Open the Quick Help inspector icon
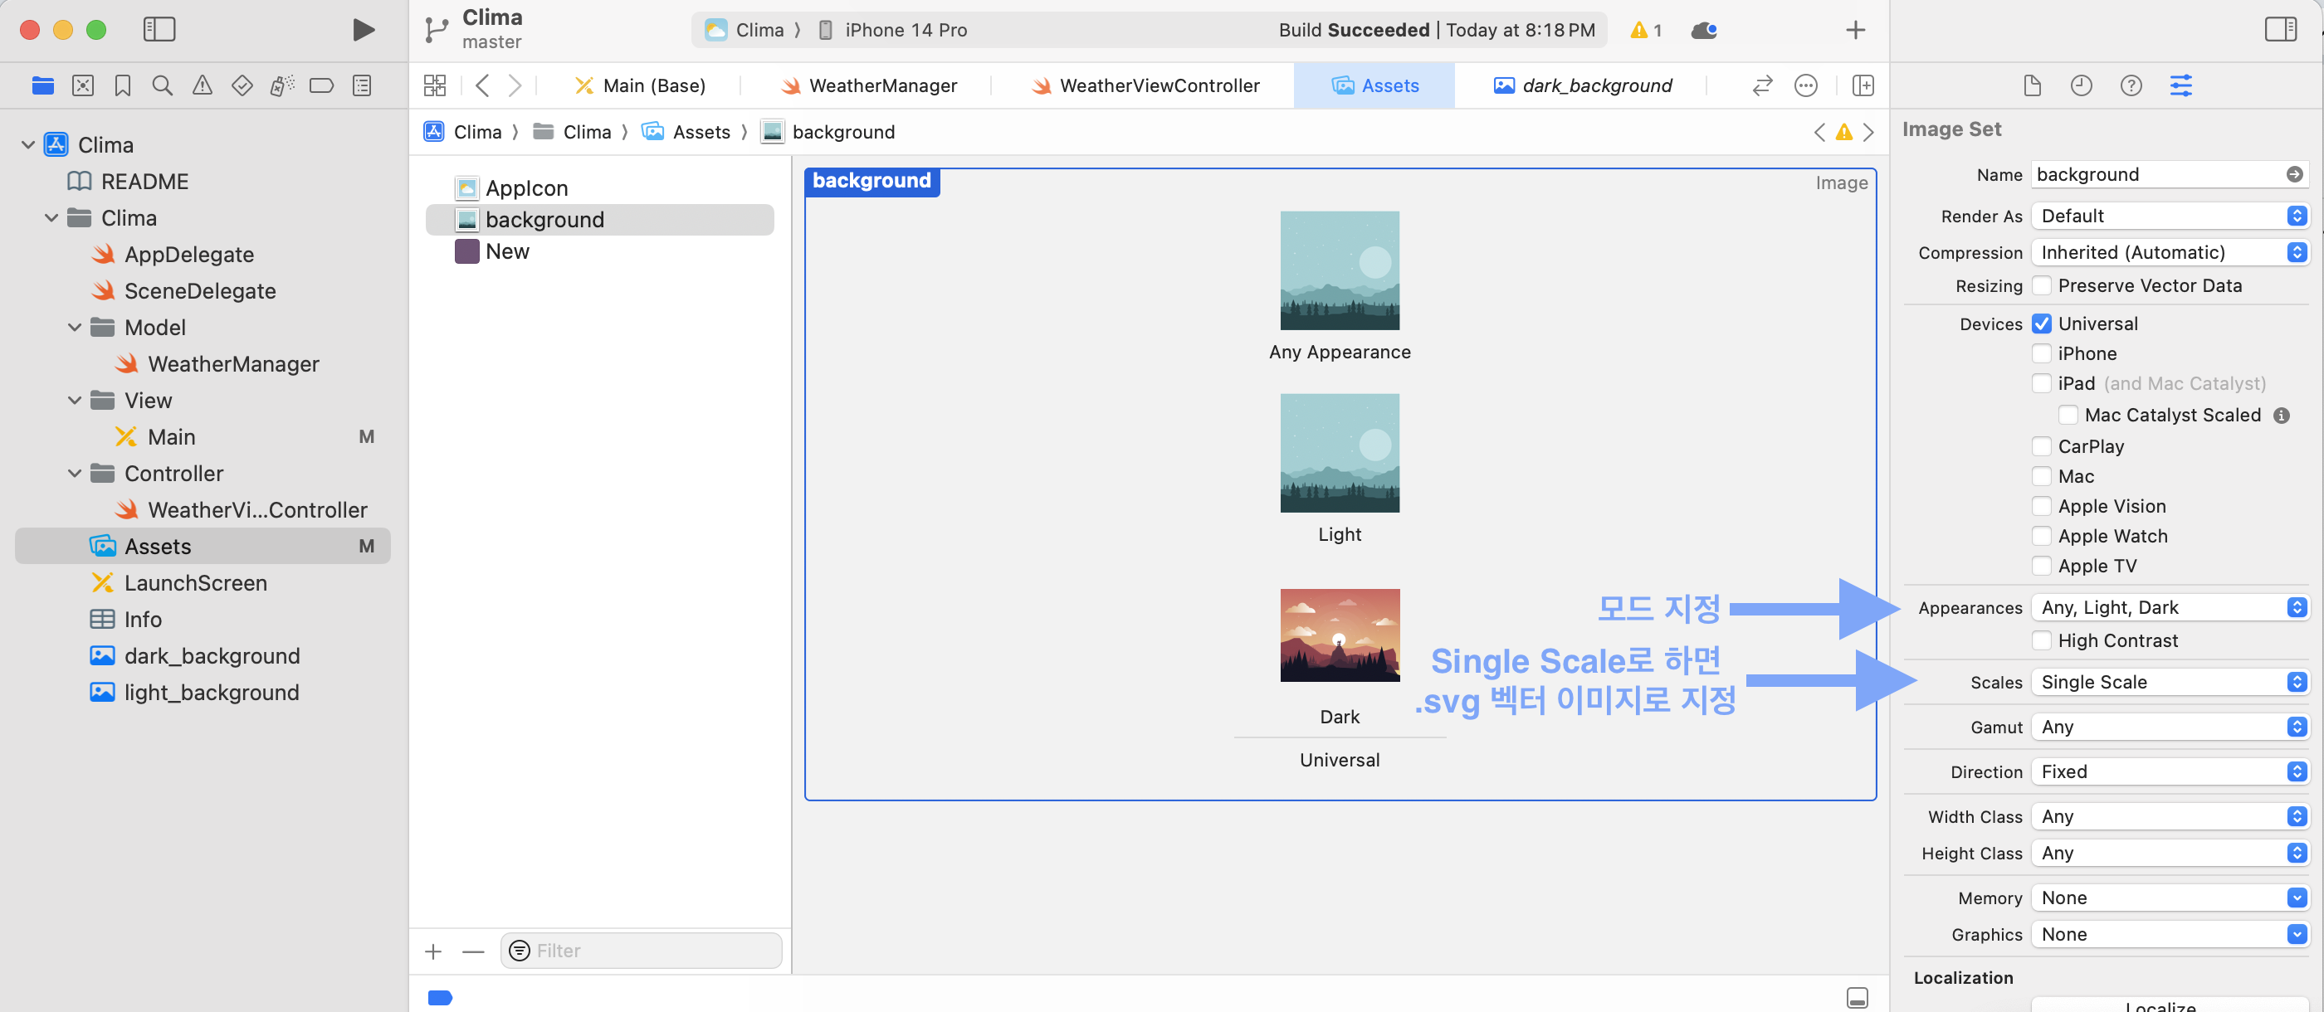The height and width of the screenshot is (1012, 2324). (x=2131, y=85)
